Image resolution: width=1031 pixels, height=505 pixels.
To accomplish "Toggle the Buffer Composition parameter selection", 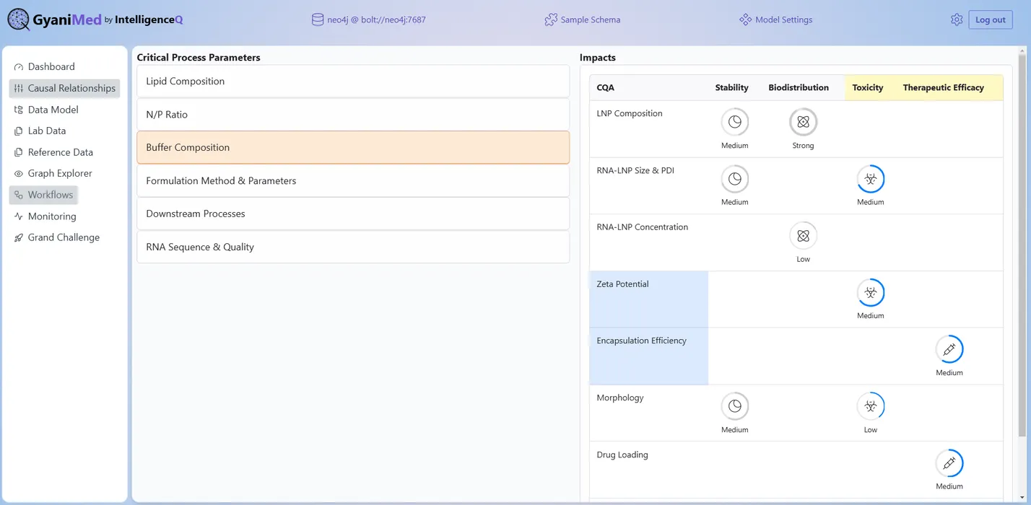I will [353, 147].
